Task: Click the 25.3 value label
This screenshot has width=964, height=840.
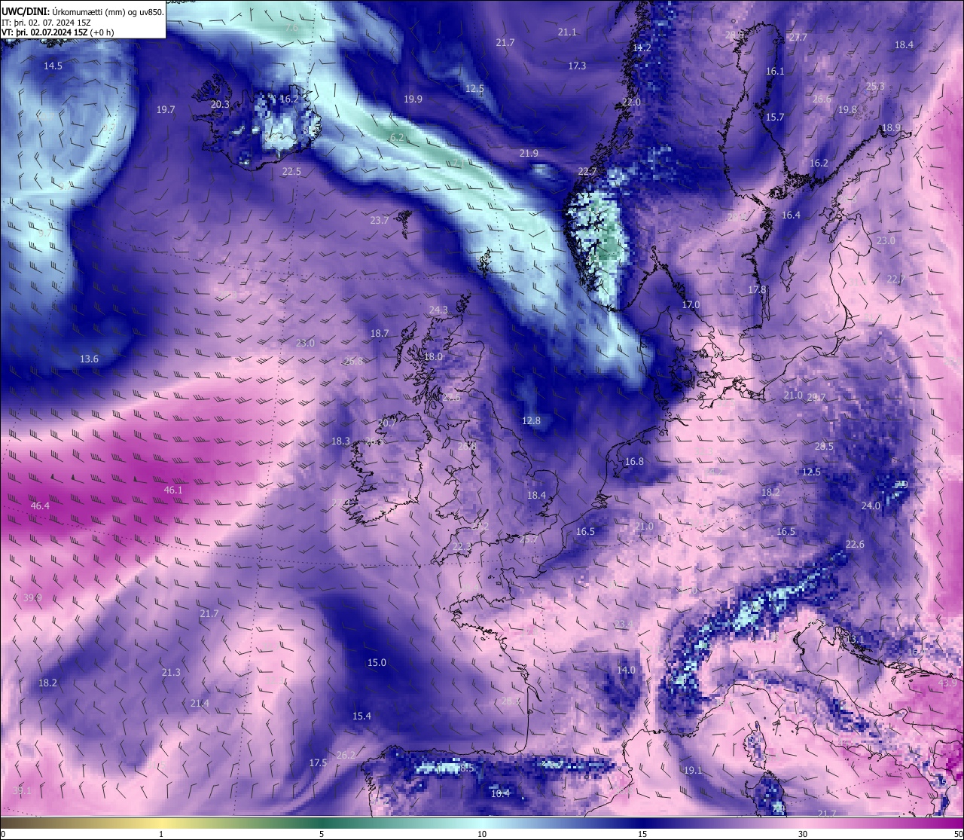Action: pos(875,86)
